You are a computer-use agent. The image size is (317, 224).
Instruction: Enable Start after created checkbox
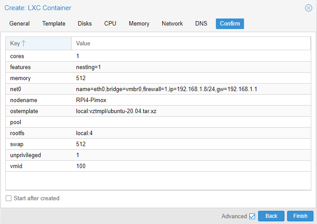[x=8, y=198]
